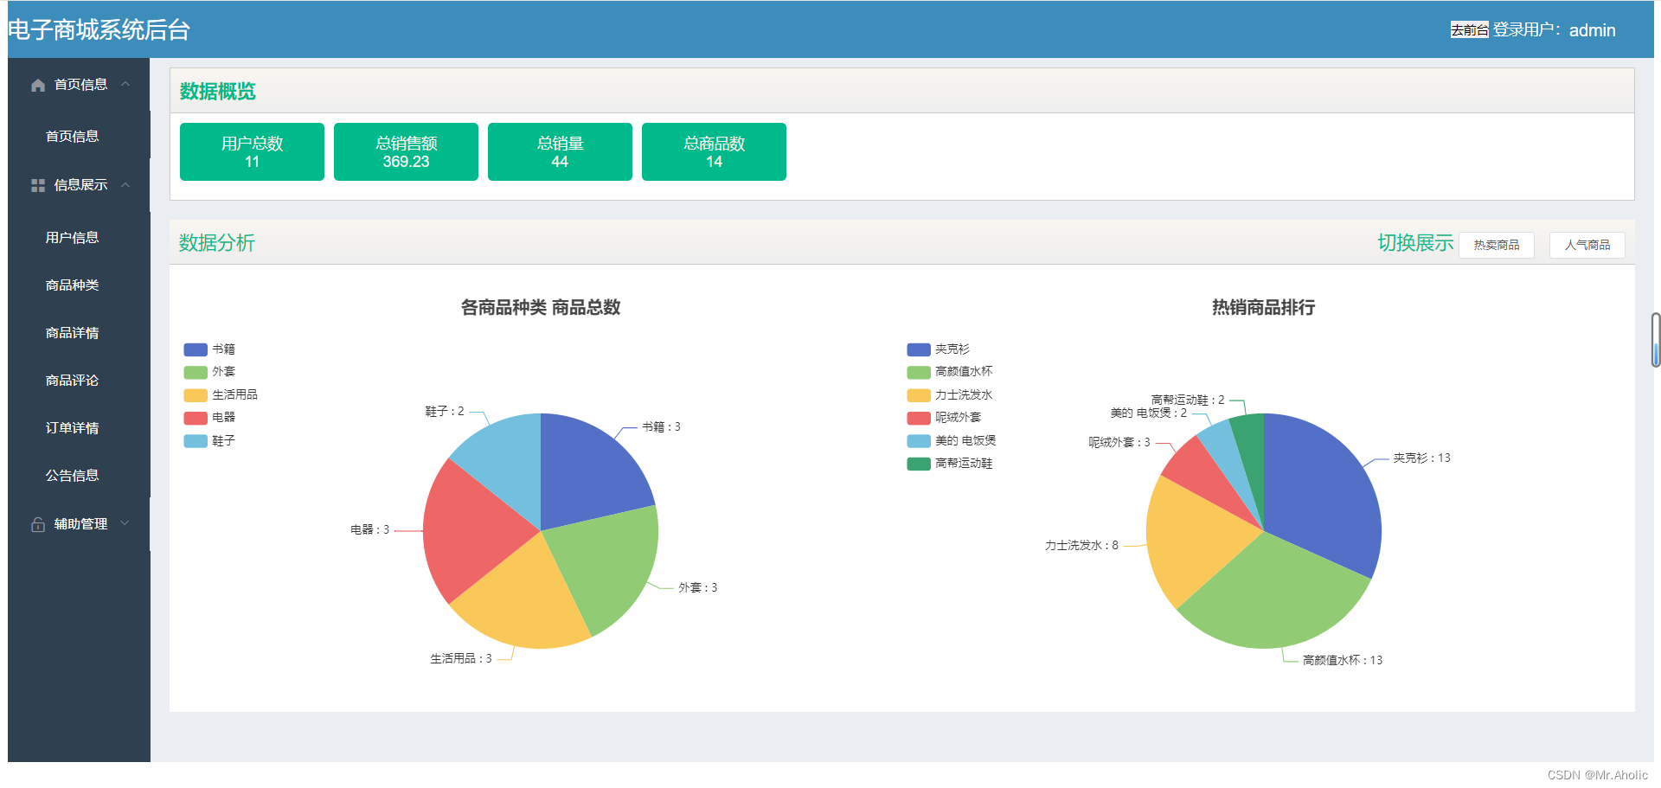Collapse the 首页信息 menu chevron
This screenshot has width=1661, height=788.
point(125,84)
